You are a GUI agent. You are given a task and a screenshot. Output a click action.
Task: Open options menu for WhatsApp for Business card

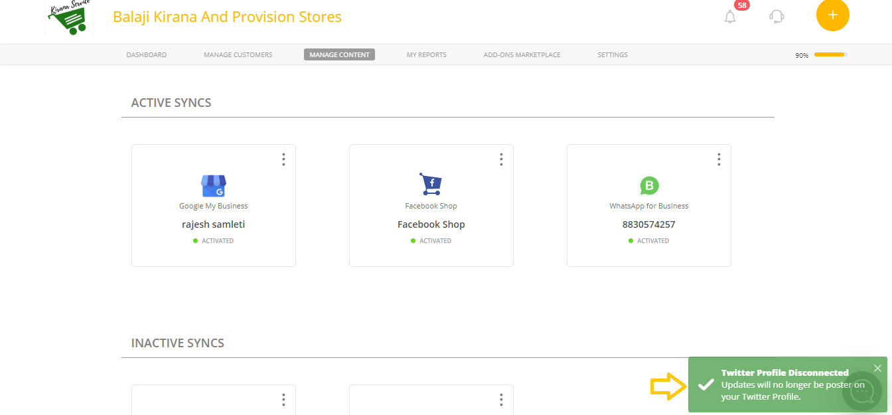719,159
